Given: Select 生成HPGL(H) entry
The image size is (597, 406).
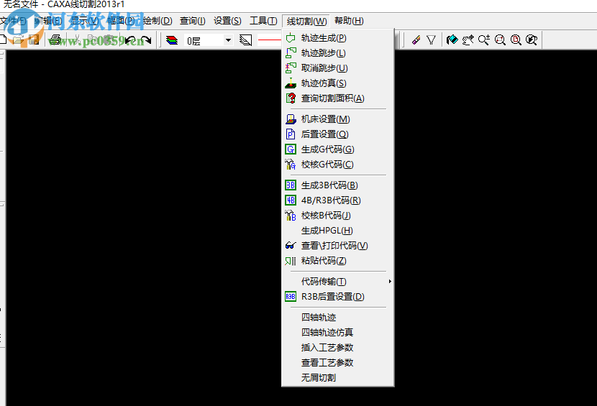Looking at the screenshot, I should pyautogui.click(x=338, y=231).
